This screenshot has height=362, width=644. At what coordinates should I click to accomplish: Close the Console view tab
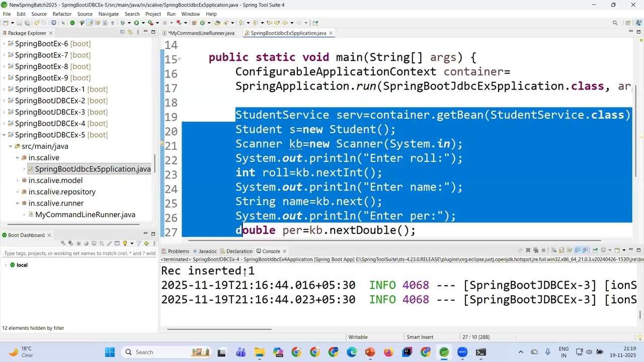click(x=284, y=251)
